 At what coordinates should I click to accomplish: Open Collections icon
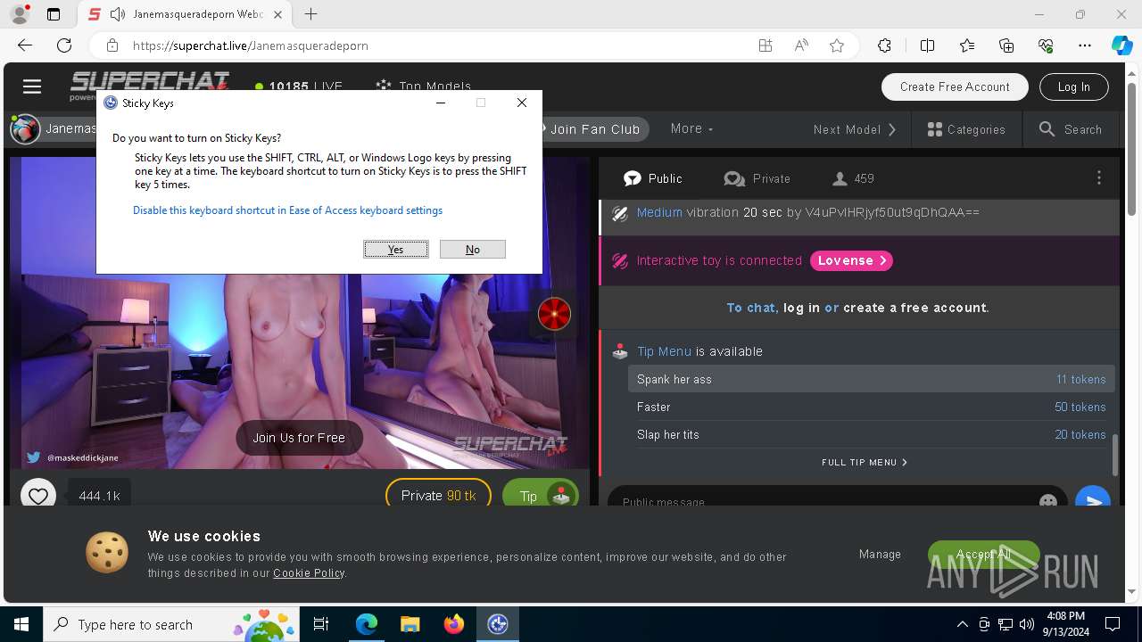[x=1006, y=45]
